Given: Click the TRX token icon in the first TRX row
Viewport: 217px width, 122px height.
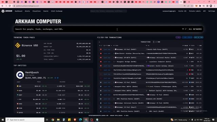Looking at the screenshot, I should pos(190,70).
